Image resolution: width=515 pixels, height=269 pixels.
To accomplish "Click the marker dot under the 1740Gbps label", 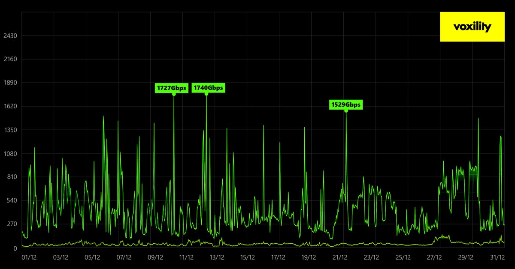I will [207, 95].
